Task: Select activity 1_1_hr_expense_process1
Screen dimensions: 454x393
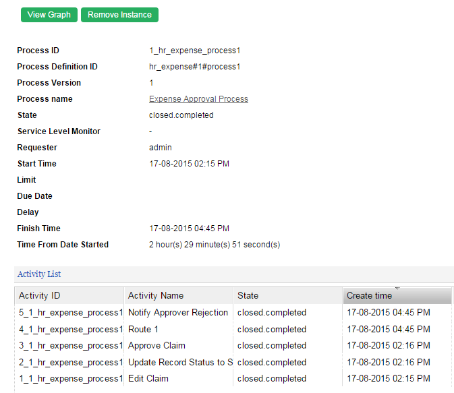Action: (70, 379)
